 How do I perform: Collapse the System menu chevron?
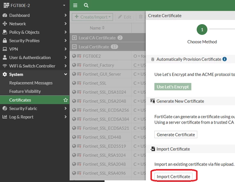66,74
